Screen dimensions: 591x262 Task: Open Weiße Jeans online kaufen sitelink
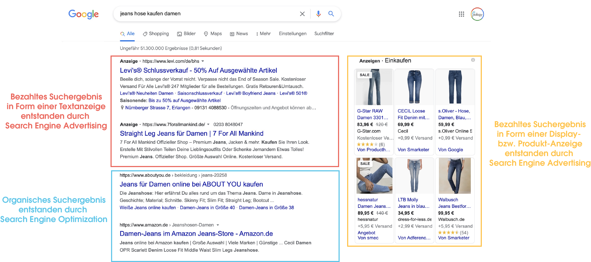148,208
